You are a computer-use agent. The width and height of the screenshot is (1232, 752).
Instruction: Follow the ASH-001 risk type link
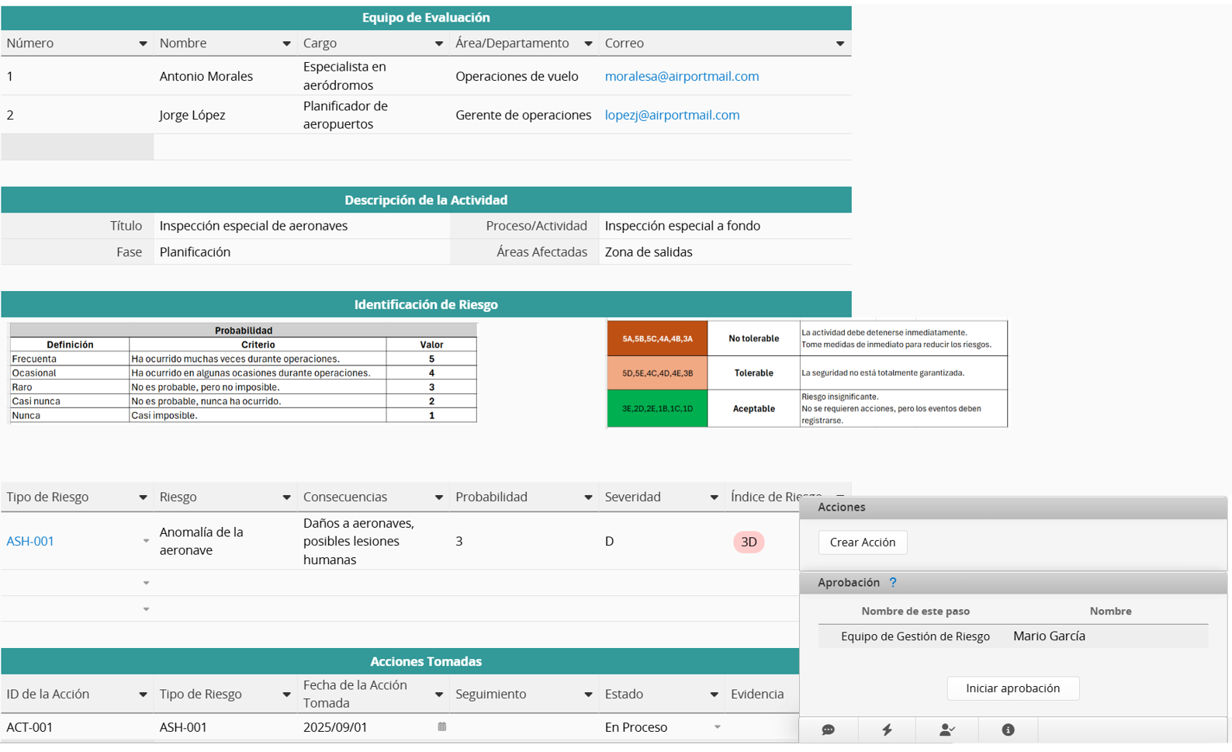(30, 542)
